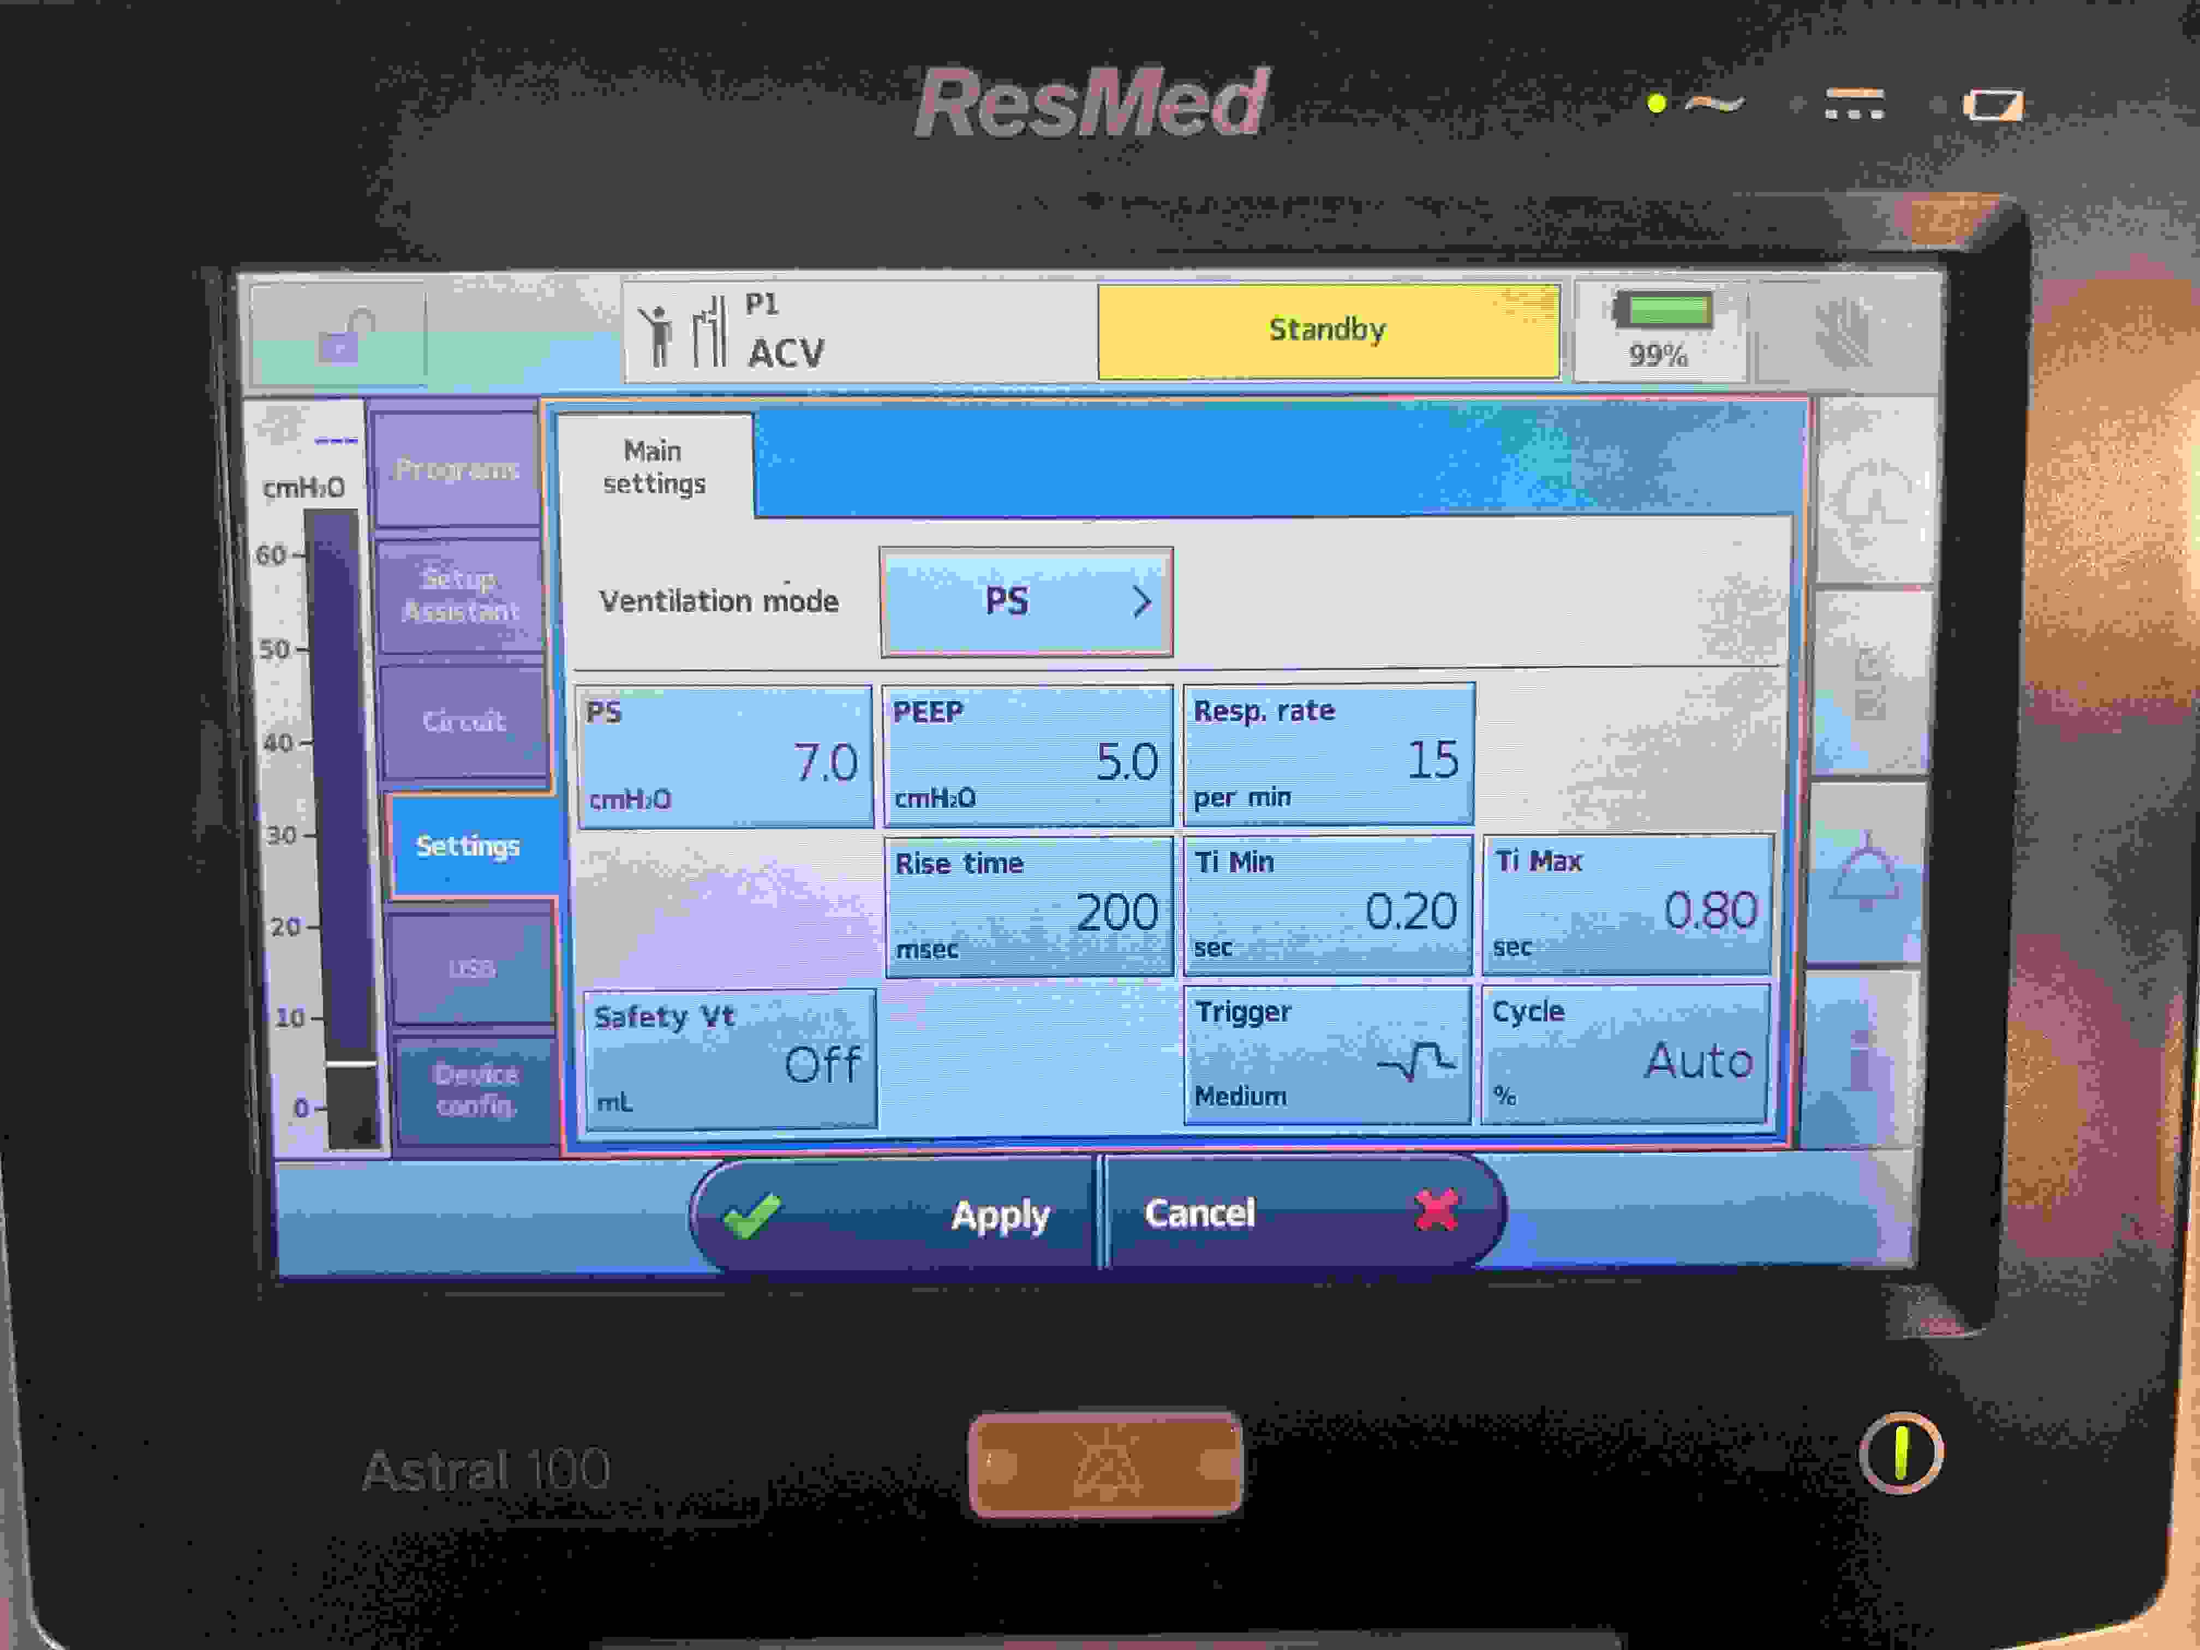Open the Ventilation mode PS selector
Screen dimensions: 2200x1650
pyautogui.click(x=1025, y=602)
